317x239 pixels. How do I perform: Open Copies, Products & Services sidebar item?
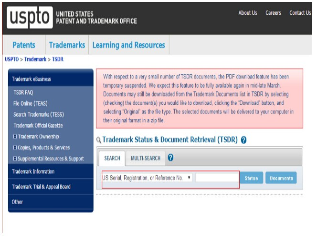(43, 148)
